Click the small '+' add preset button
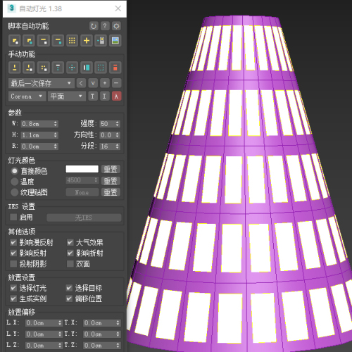Viewport: 352px width, 352px height. point(105,83)
